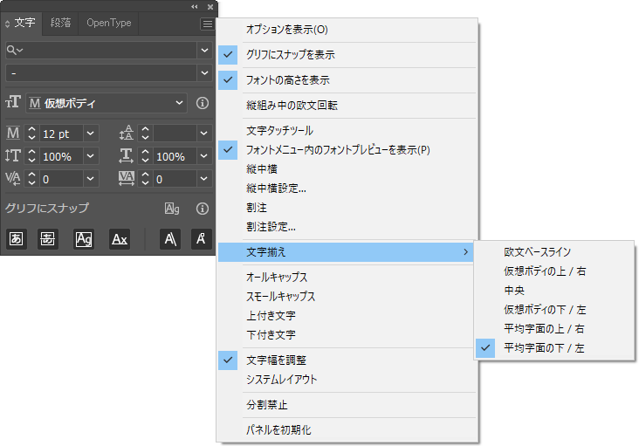Click the info icon beside 仮想ボディ dropdown
The height and width of the screenshot is (446, 639).
(x=202, y=103)
